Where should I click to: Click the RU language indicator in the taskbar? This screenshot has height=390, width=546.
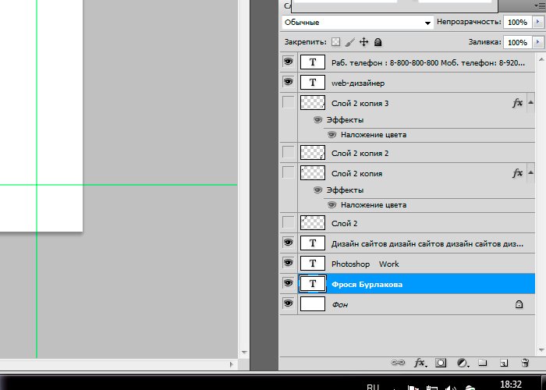(x=373, y=385)
